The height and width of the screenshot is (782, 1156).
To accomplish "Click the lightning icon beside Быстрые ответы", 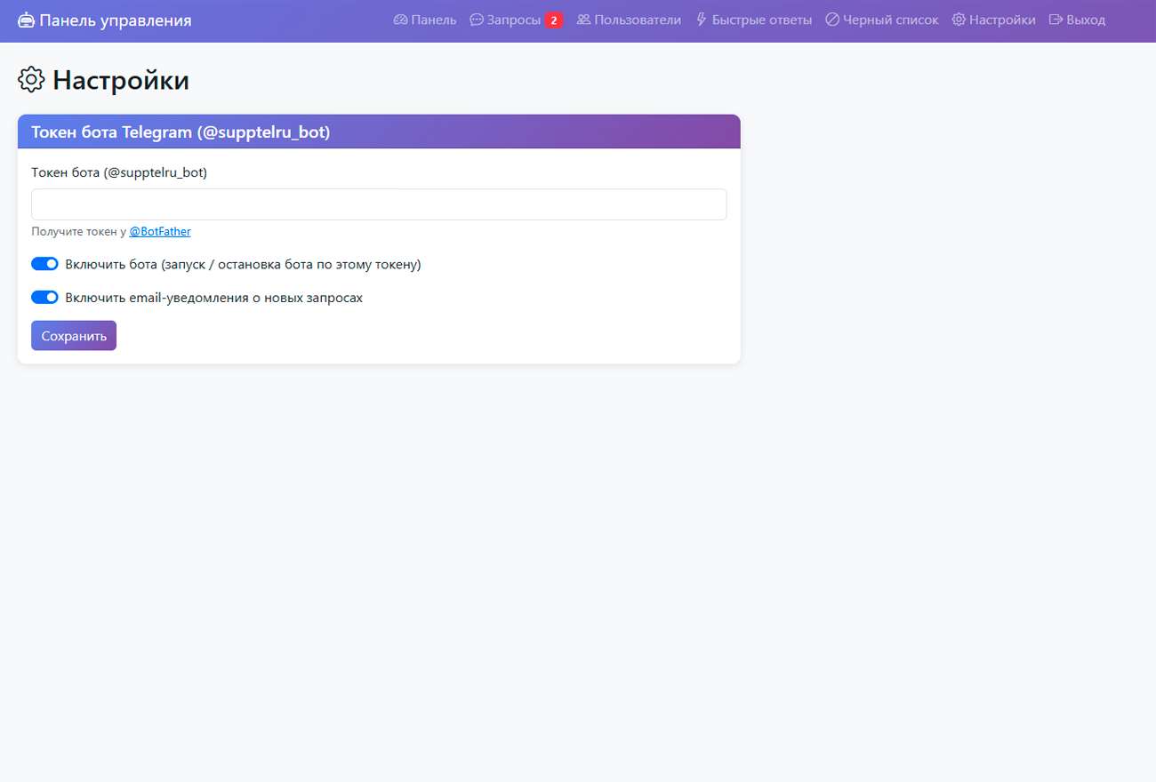I will pyautogui.click(x=701, y=20).
